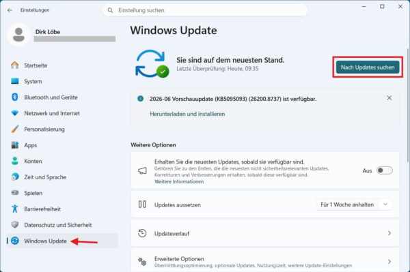Open the Dirk Löbe profile avatar
The height and width of the screenshot is (272, 410).
tap(18, 35)
